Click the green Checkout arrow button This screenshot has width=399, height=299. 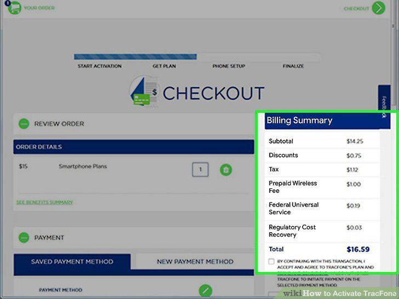pyautogui.click(x=378, y=8)
